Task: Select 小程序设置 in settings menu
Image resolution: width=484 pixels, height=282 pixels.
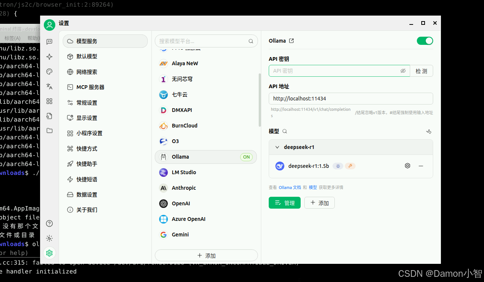Action: pos(105,133)
